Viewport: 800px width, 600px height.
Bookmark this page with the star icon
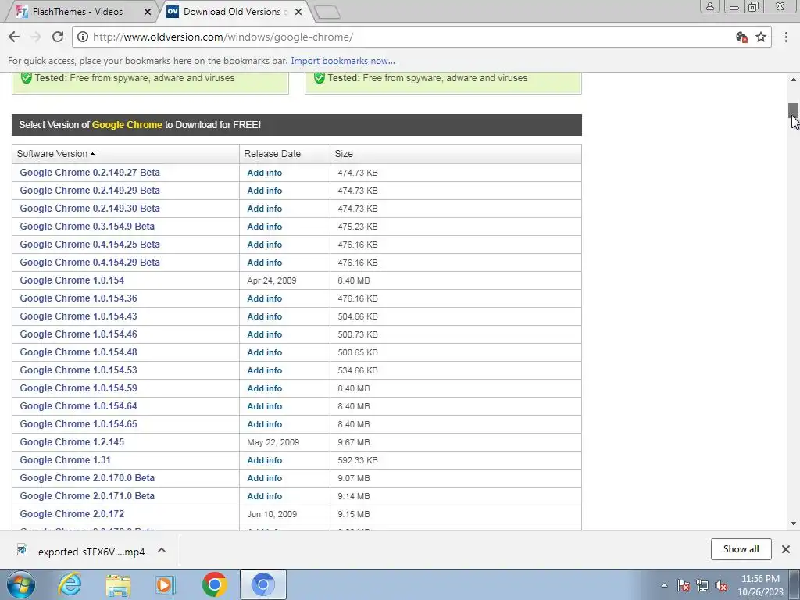(761, 37)
